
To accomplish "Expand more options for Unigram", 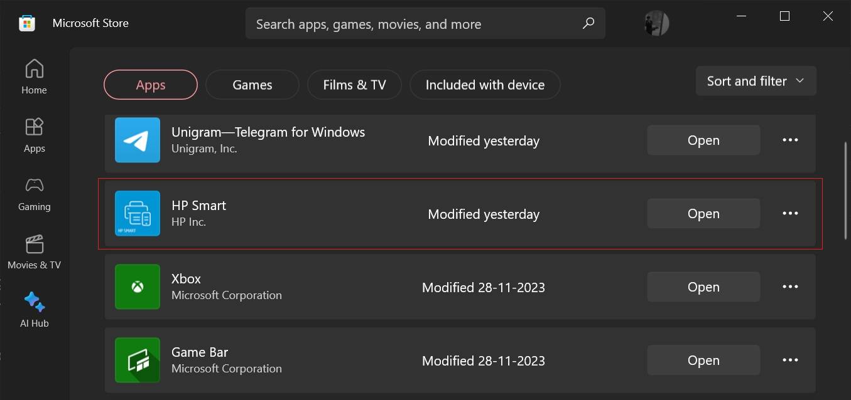I will (790, 140).
